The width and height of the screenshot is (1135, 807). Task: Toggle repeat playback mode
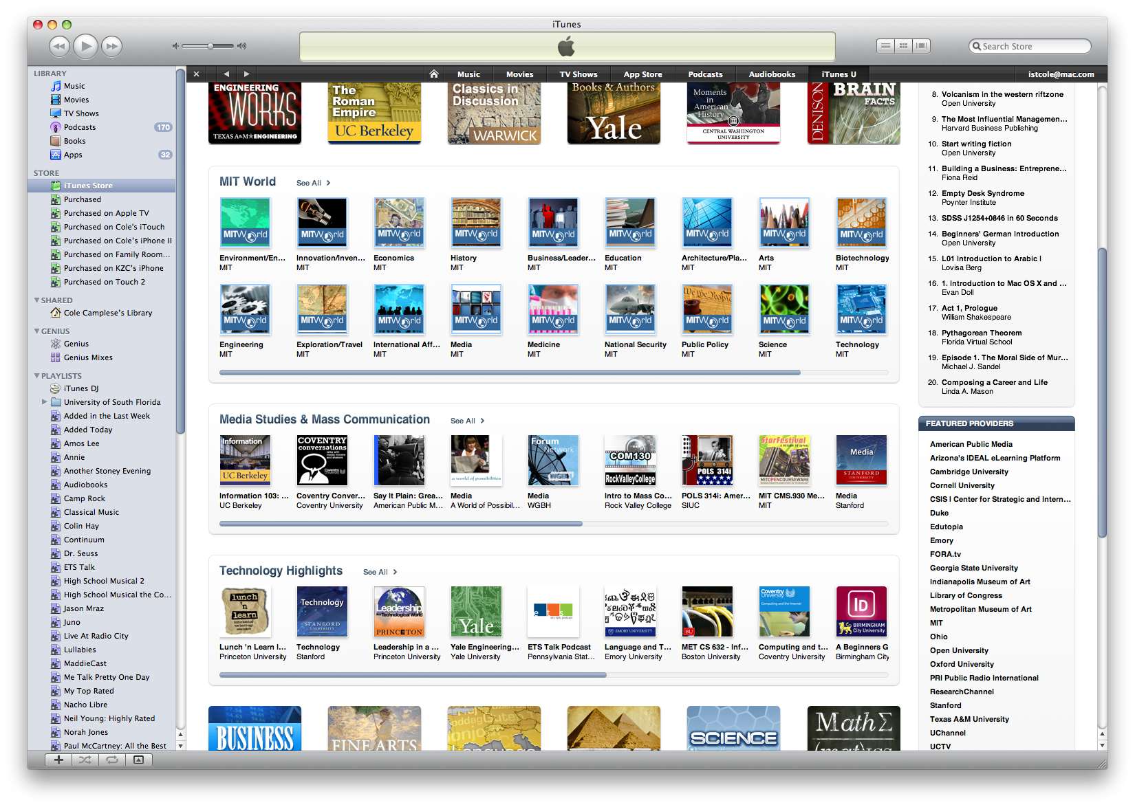click(x=112, y=760)
